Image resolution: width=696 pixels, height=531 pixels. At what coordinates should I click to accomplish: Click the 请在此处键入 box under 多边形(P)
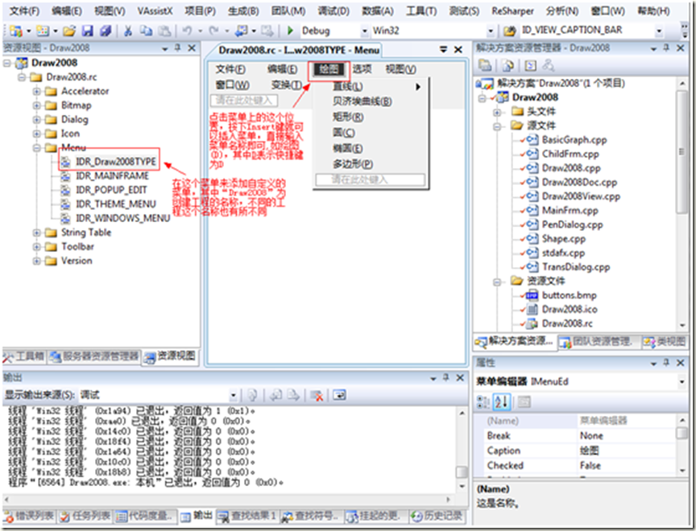point(371,179)
